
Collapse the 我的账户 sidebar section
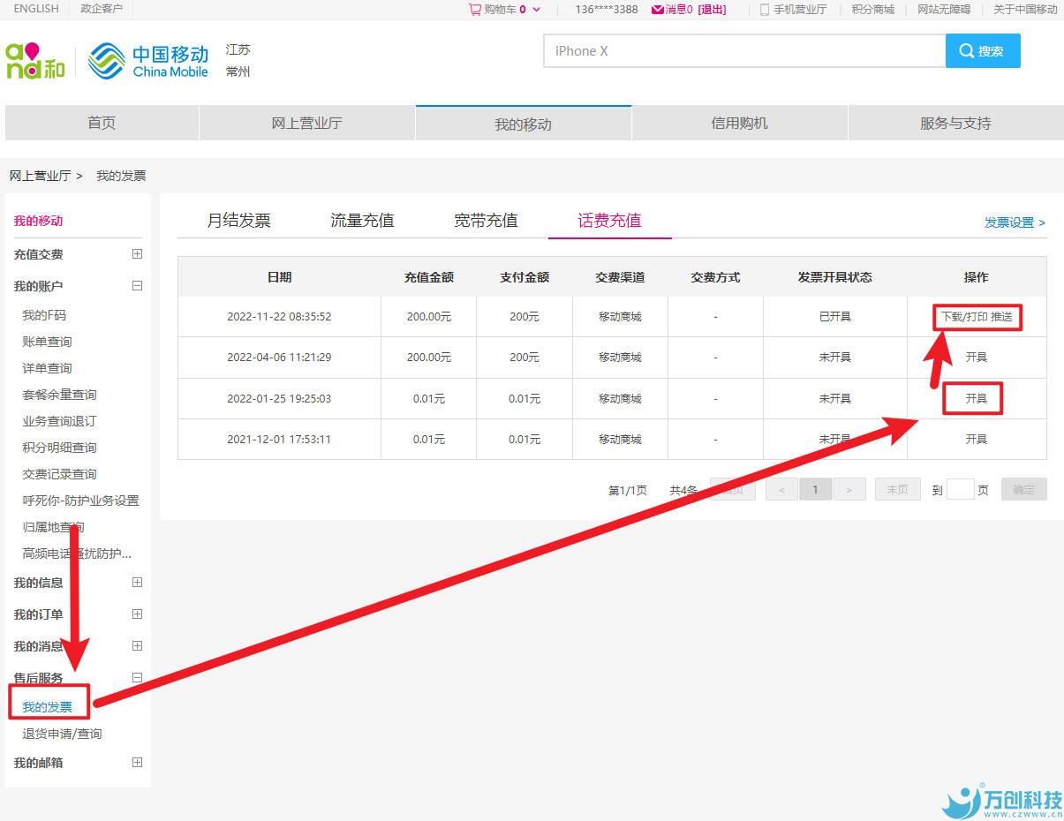pyautogui.click(x=137, y=286)
